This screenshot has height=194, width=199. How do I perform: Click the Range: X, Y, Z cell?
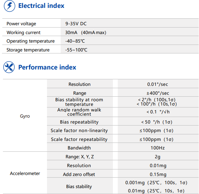(x=80, y=157)
